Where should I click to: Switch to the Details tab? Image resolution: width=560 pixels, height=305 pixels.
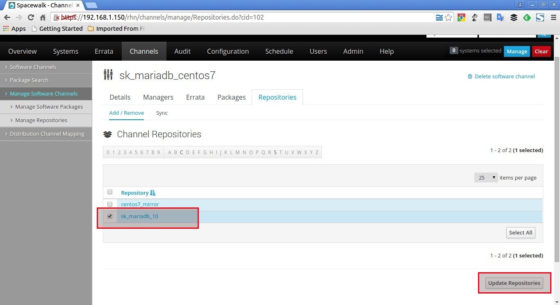click(120, 97)
